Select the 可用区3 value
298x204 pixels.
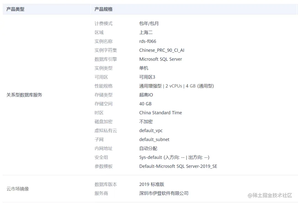147,77
